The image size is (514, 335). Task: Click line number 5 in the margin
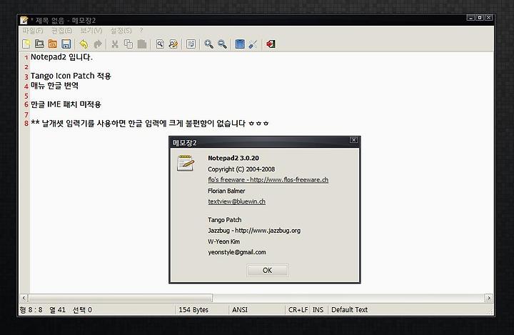click(26, 96)
